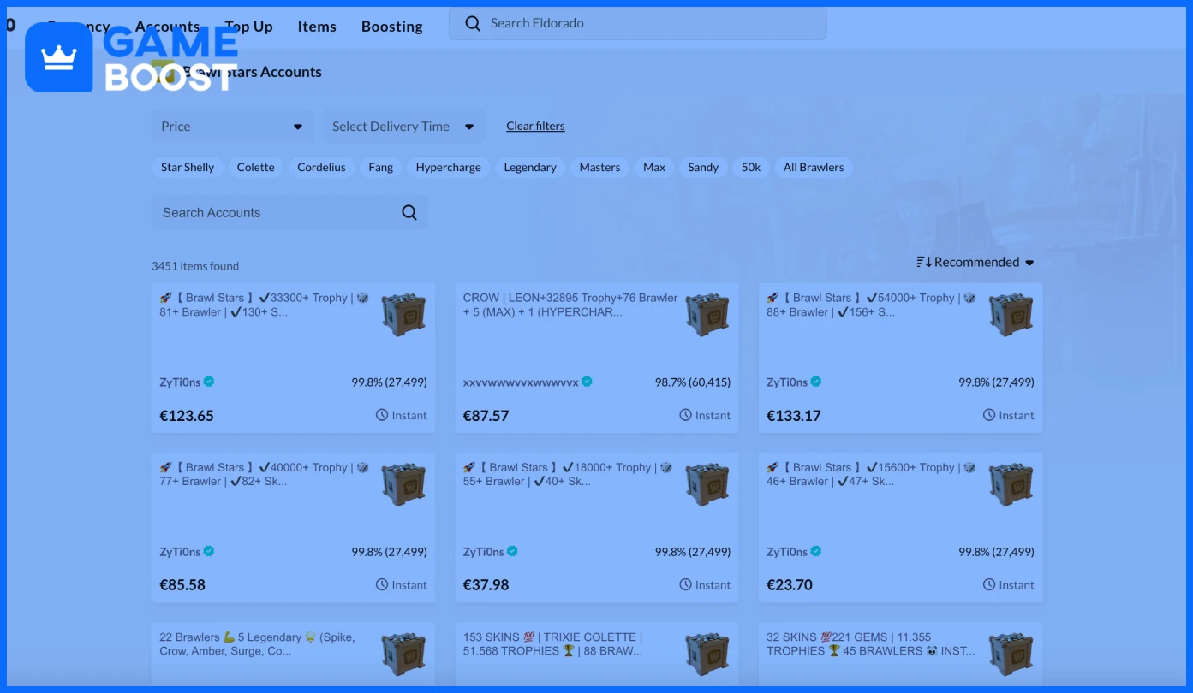
Task: Select the Fang filter tag
Action: 381,167
